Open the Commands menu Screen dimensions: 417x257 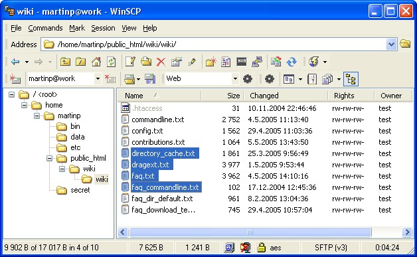point(45,28)
